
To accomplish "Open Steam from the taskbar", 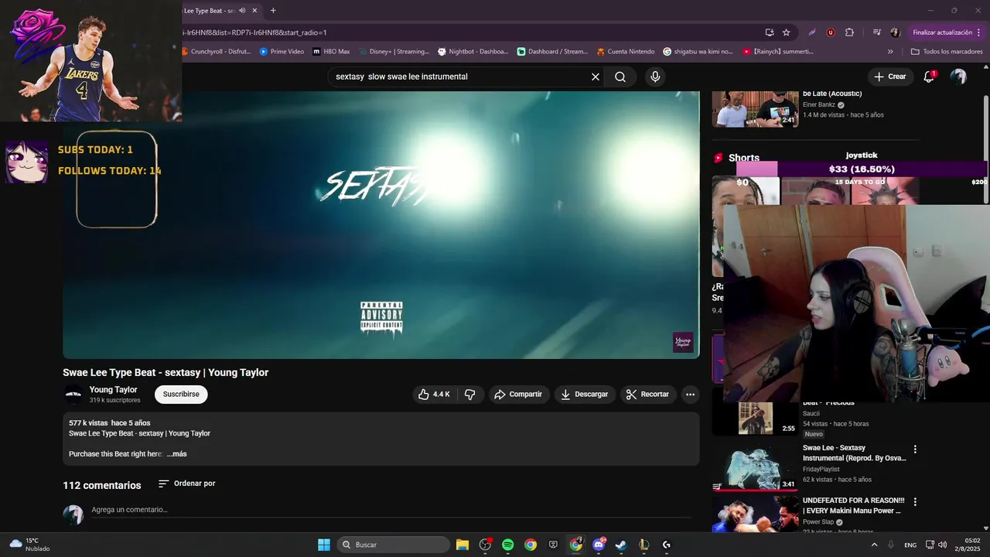I will [621, 545].
